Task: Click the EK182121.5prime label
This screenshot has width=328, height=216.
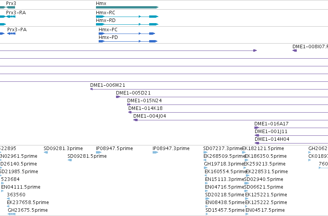Action: coord(263,148)
